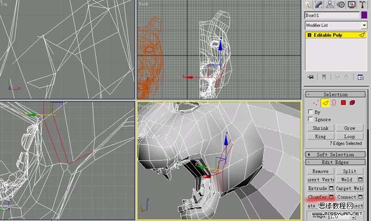The height and width of the screenshot is (221, 371).
Task: Open the Modify command panel tab
Action: pos(319,5)
